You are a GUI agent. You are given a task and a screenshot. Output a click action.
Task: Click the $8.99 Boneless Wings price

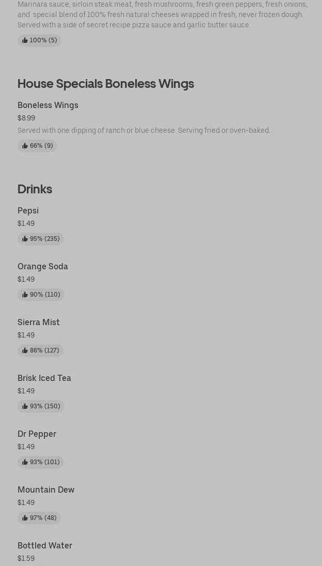[26, 118]
